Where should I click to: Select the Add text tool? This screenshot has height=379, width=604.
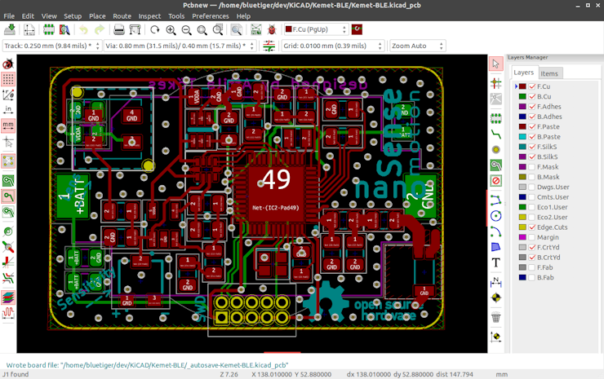495,262
